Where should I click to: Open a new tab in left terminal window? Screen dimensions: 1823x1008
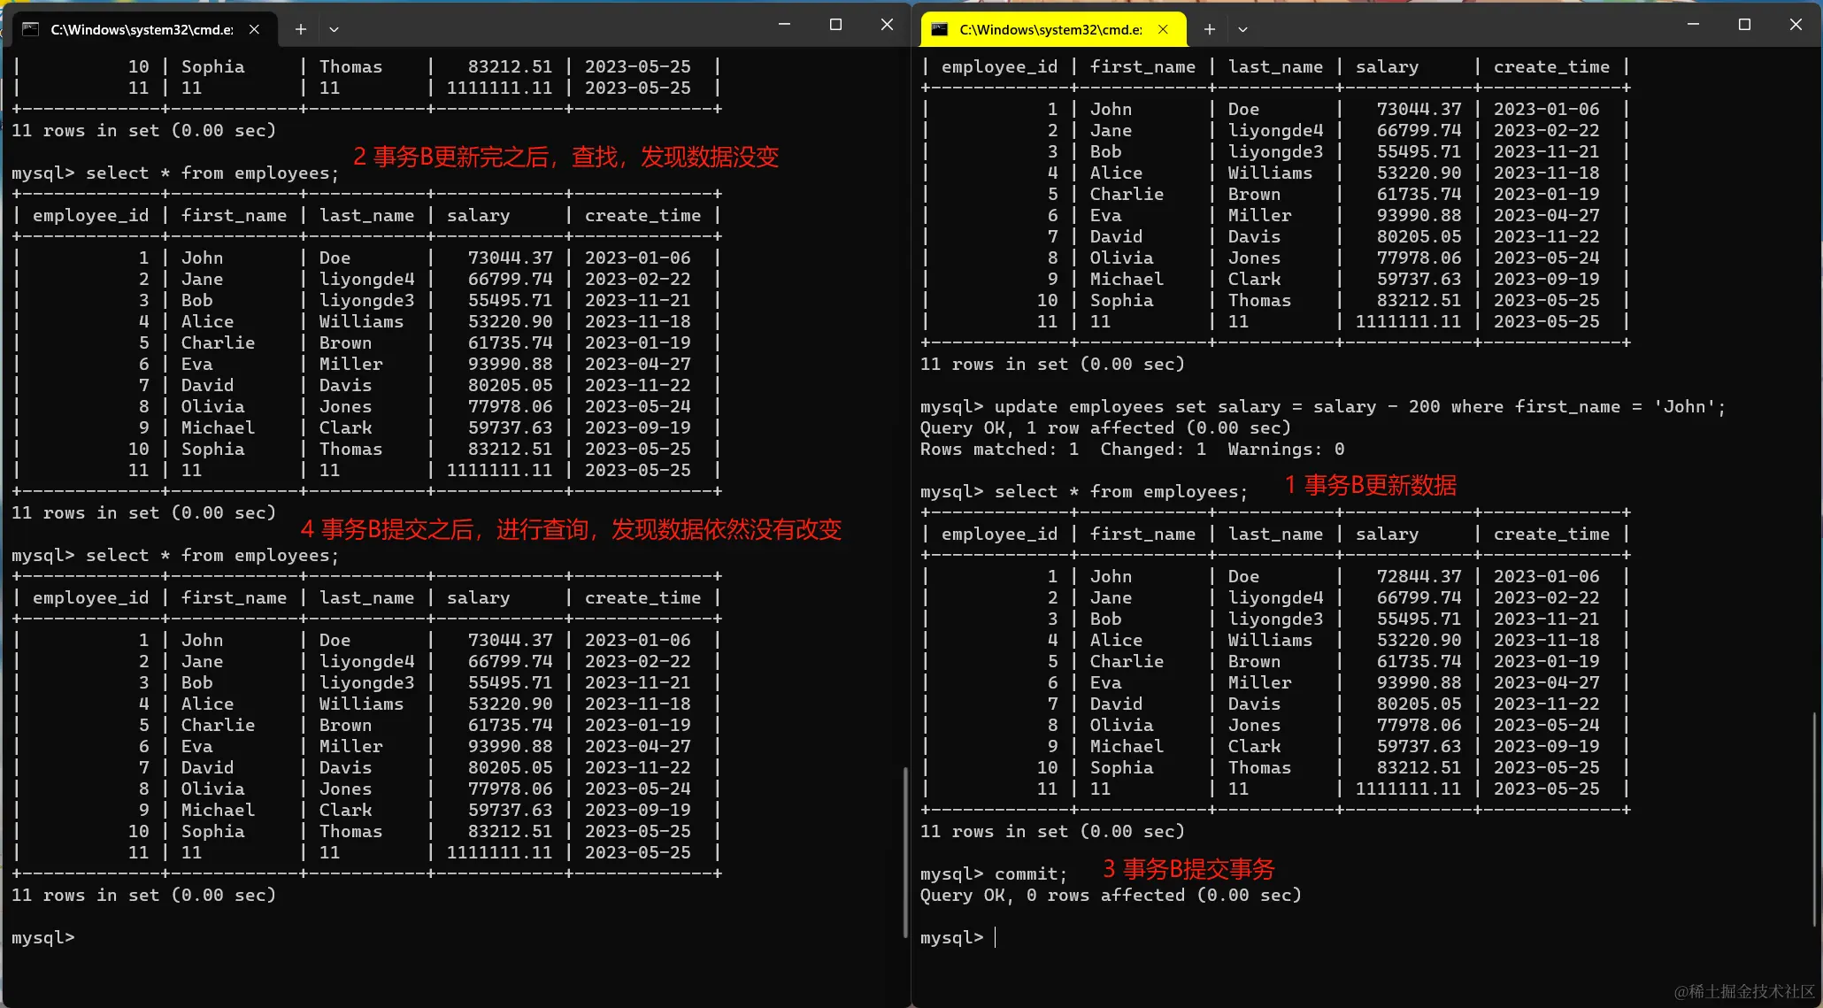[301, 29]
